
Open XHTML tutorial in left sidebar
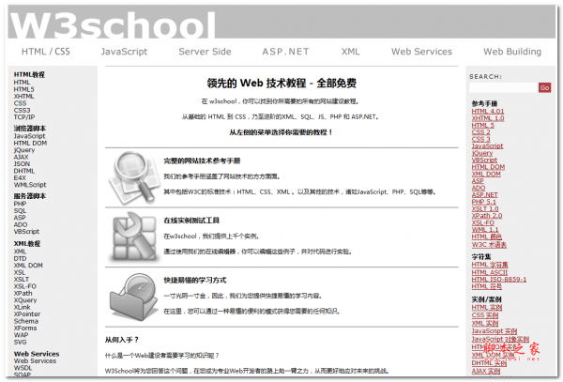pyautogui.click(x=24, y=97)
